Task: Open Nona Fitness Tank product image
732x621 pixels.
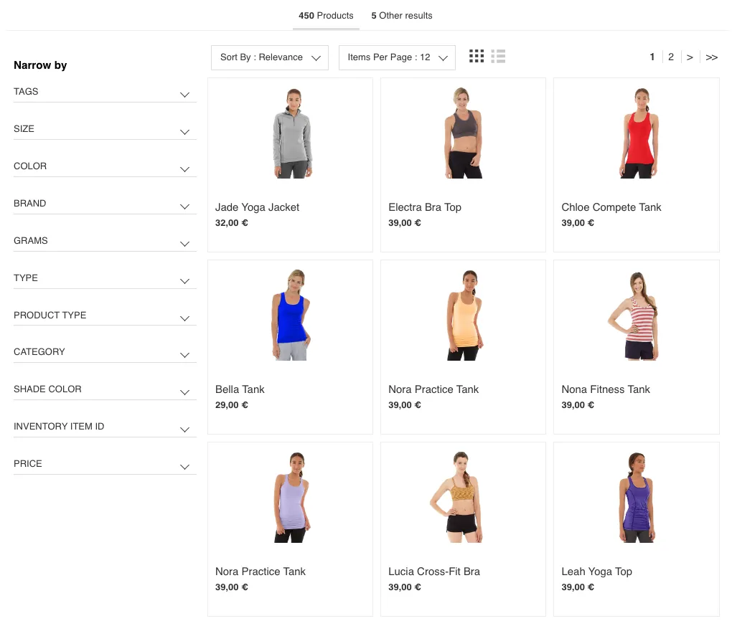Action: pyautogui.click(x=634, y=316)
